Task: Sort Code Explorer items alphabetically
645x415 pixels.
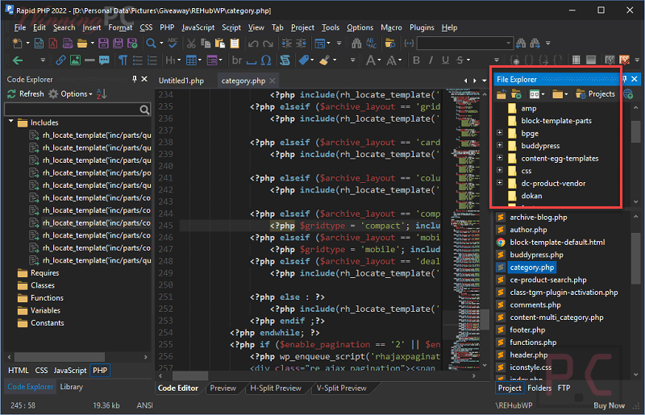Action: (x=102, y=93)
